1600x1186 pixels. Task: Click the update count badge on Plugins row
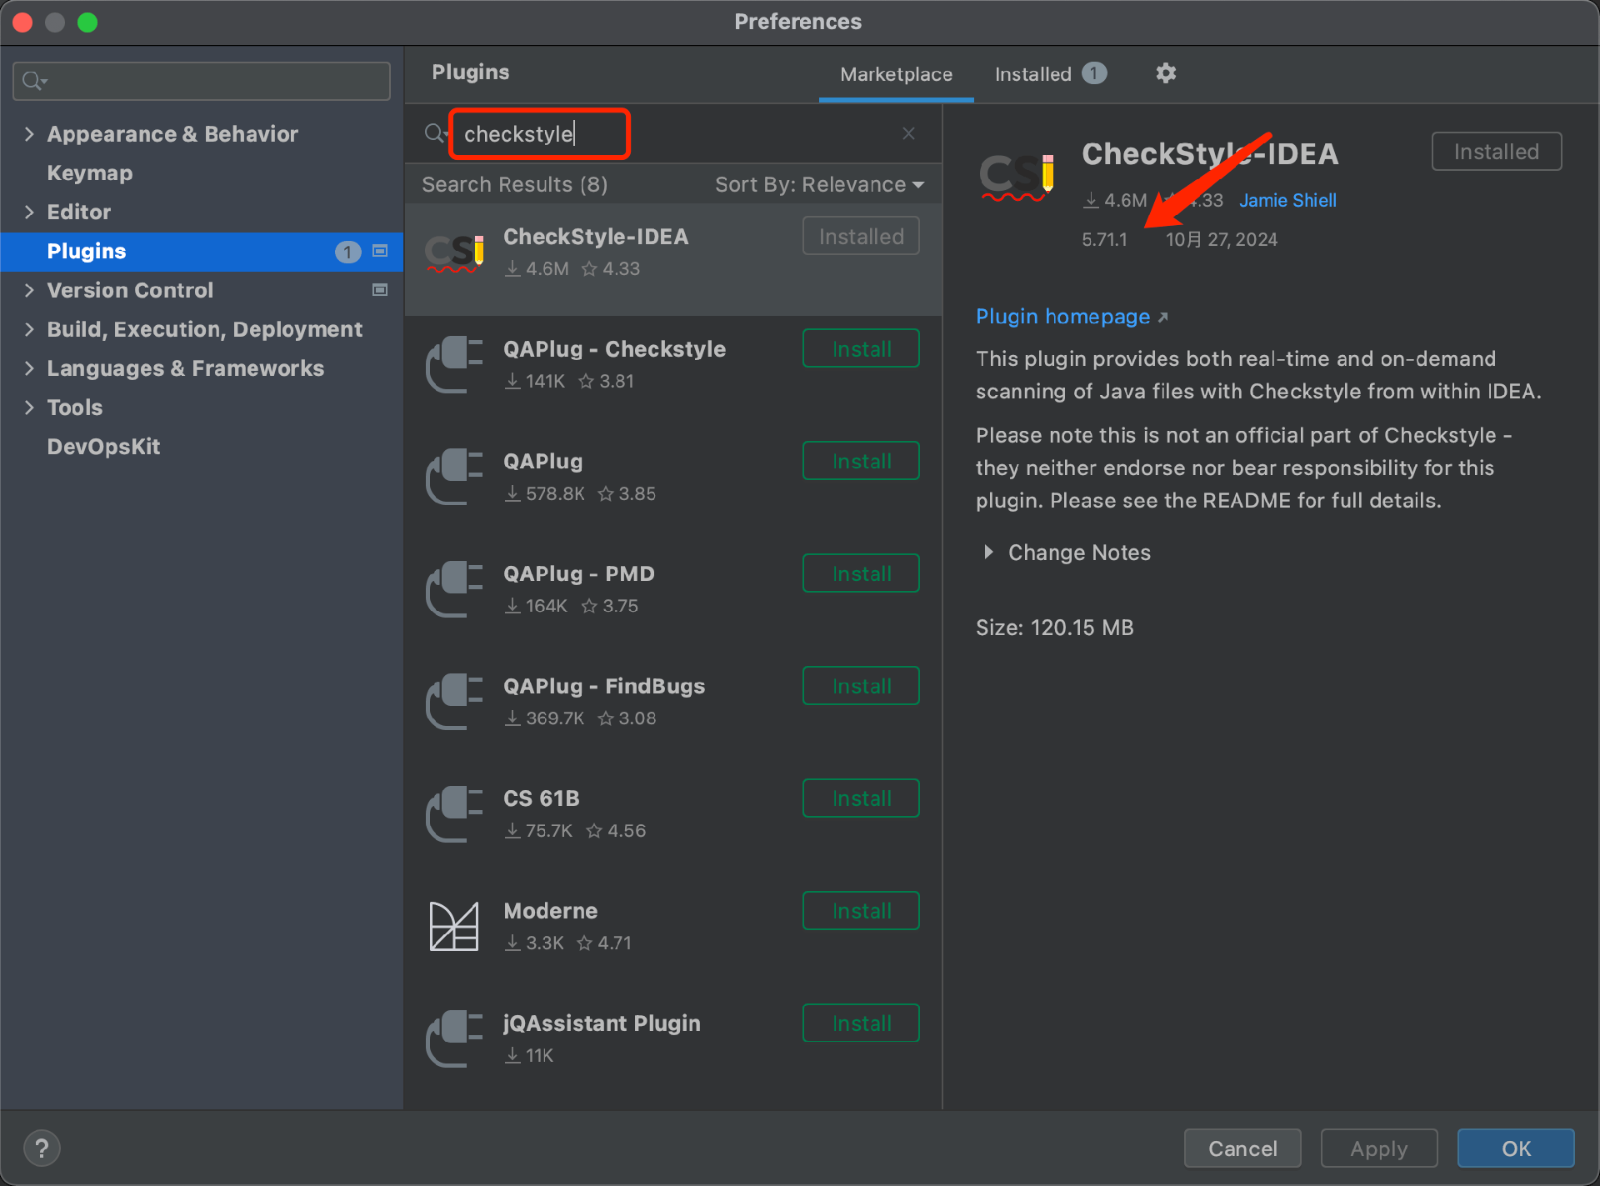(347, 252)
